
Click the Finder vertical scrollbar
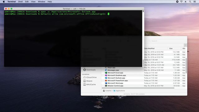186,66
